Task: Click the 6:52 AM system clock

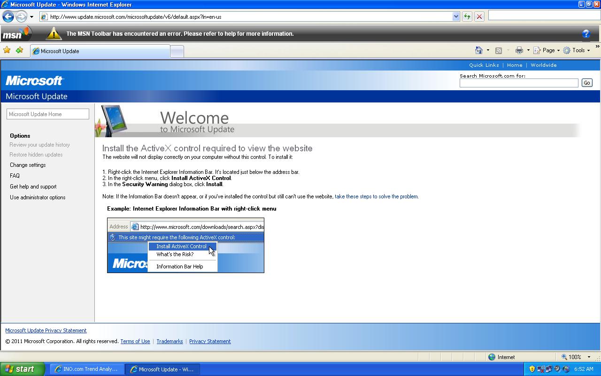Action: pos(584,369)
